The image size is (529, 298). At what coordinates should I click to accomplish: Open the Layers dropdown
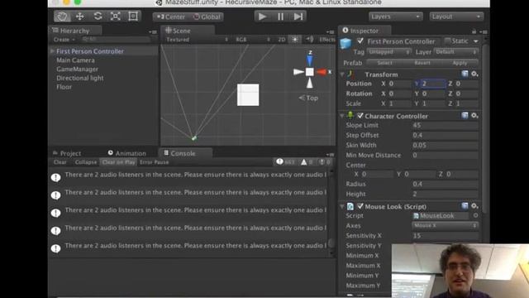point(395,17)
